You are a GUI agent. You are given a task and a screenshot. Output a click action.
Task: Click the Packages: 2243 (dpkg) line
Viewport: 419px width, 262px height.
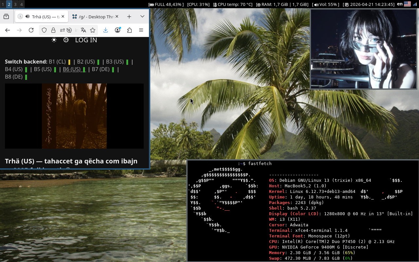(297, 203)
